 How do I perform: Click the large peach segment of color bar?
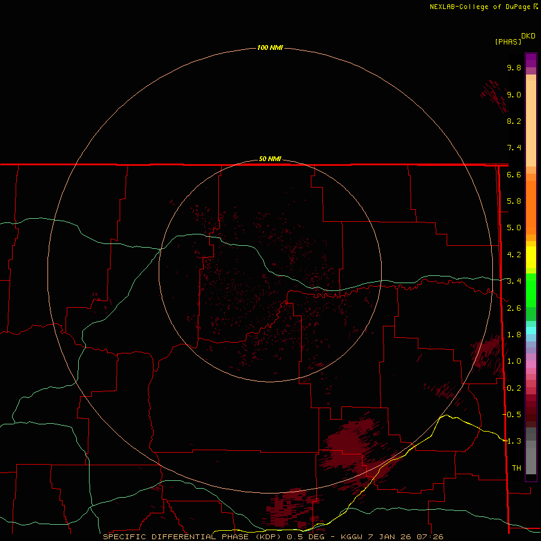pos(531,123)
